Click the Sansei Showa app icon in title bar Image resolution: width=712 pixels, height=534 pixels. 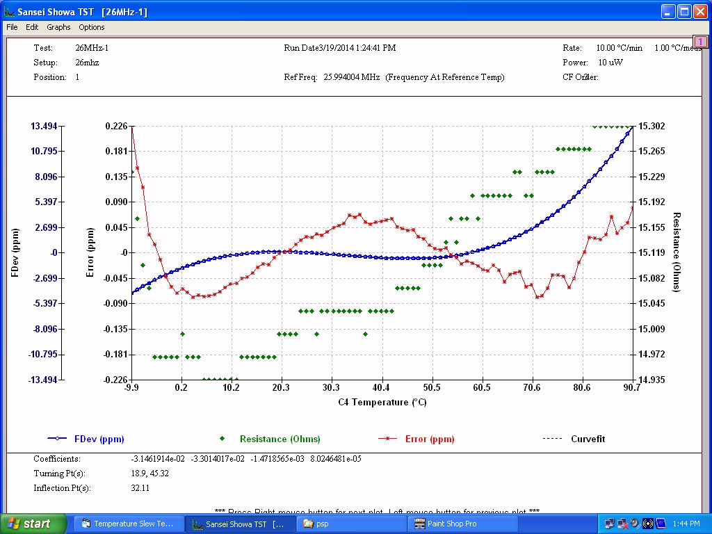click(9, 12)
